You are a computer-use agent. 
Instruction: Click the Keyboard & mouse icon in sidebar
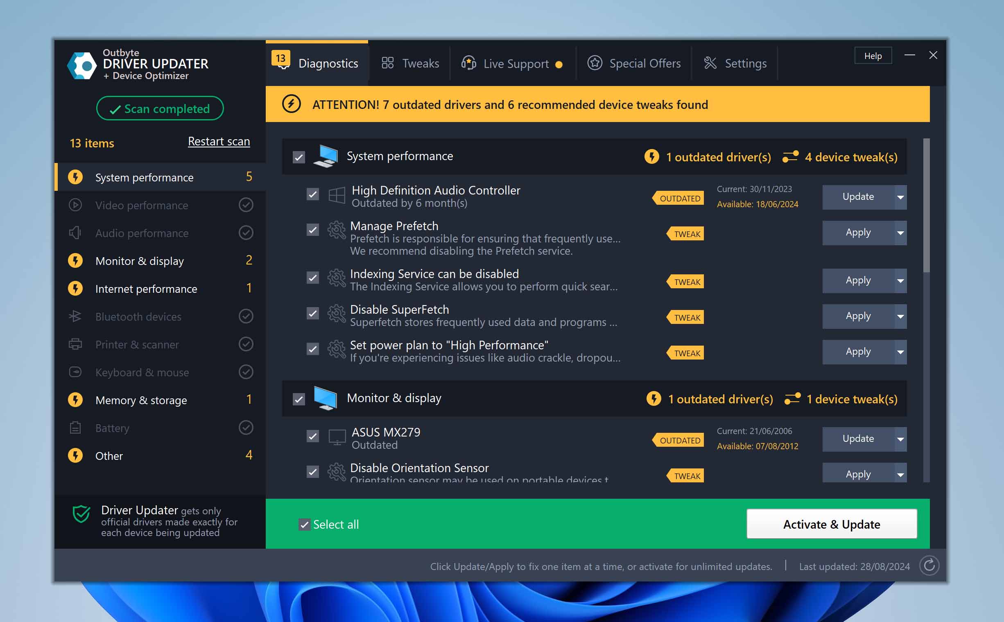tap(75, 372)
